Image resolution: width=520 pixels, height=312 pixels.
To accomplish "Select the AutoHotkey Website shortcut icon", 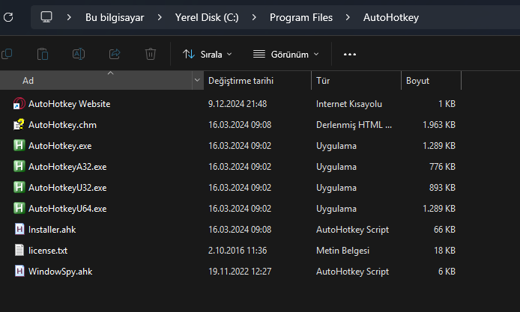I will coord(19,104).
